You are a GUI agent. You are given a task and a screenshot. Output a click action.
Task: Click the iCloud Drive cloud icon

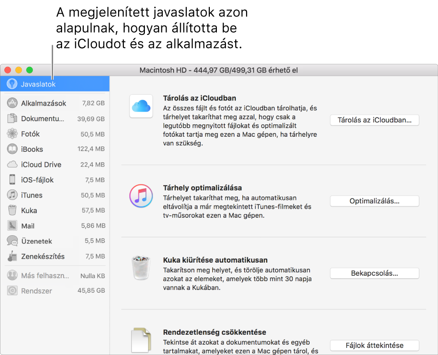(12, 165)
